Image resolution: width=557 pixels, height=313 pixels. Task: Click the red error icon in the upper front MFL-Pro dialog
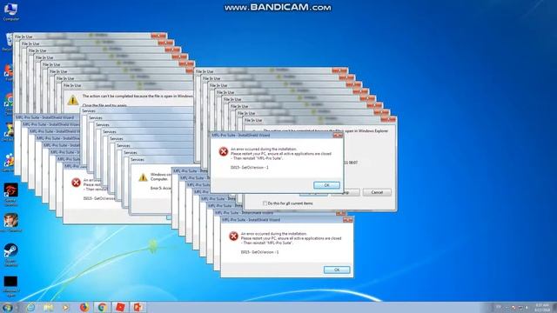(x=223, y=151)
